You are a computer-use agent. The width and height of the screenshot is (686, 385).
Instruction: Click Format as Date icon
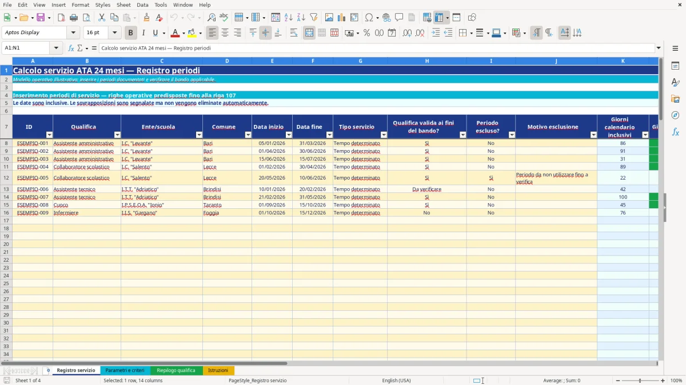tap(392, 33)
